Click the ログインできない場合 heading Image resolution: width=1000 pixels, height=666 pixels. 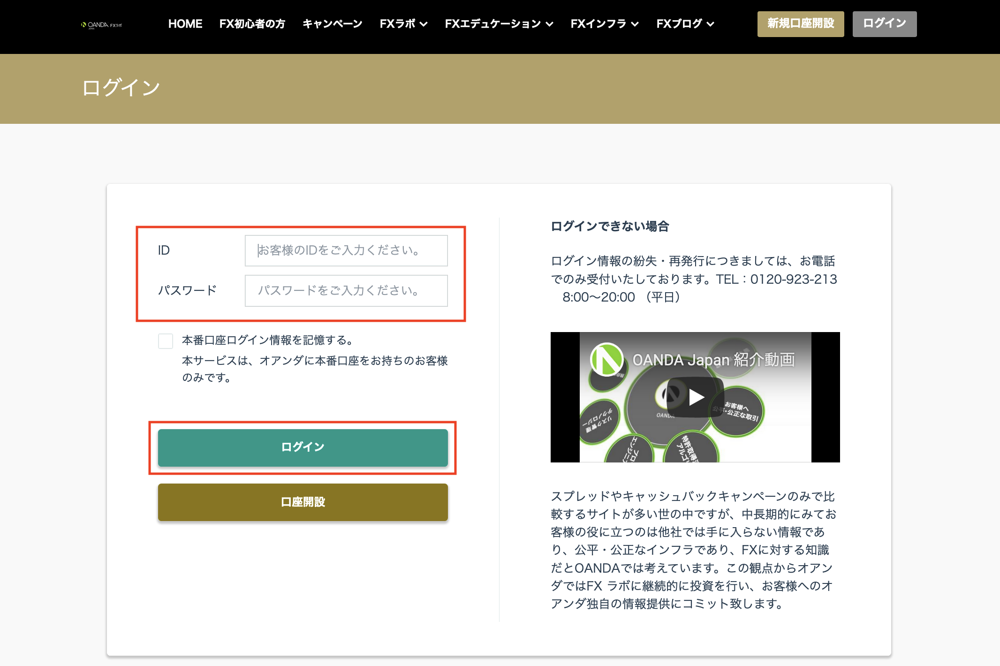(610, 227)
